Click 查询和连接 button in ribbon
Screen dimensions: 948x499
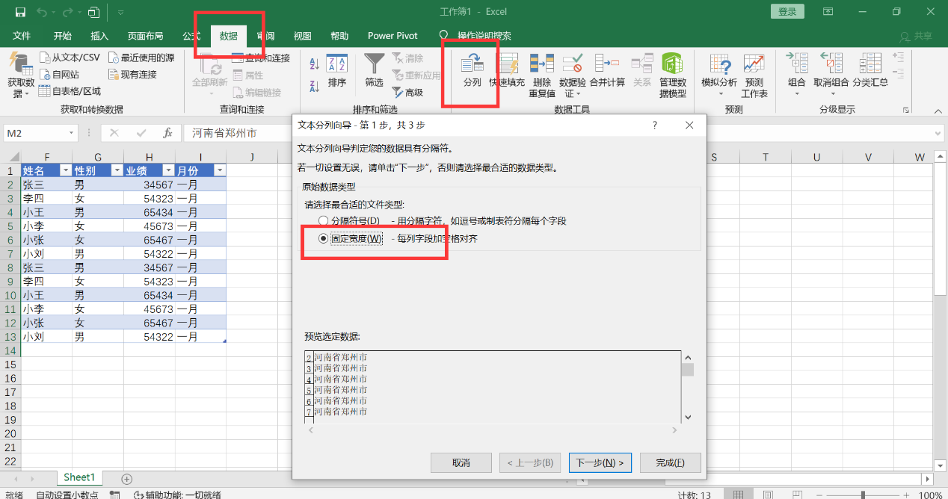261,58
